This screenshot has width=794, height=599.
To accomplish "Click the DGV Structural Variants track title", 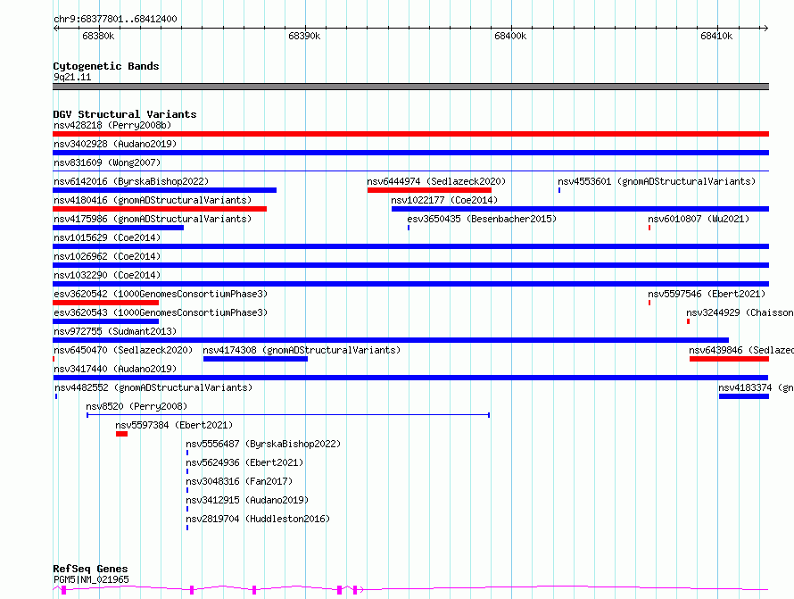I will [x=125, y=114].
